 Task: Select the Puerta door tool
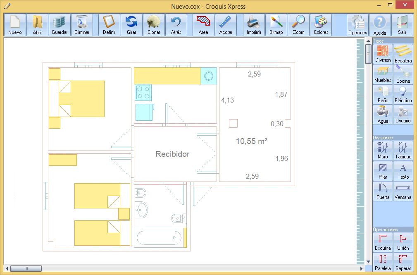(383, 191)
